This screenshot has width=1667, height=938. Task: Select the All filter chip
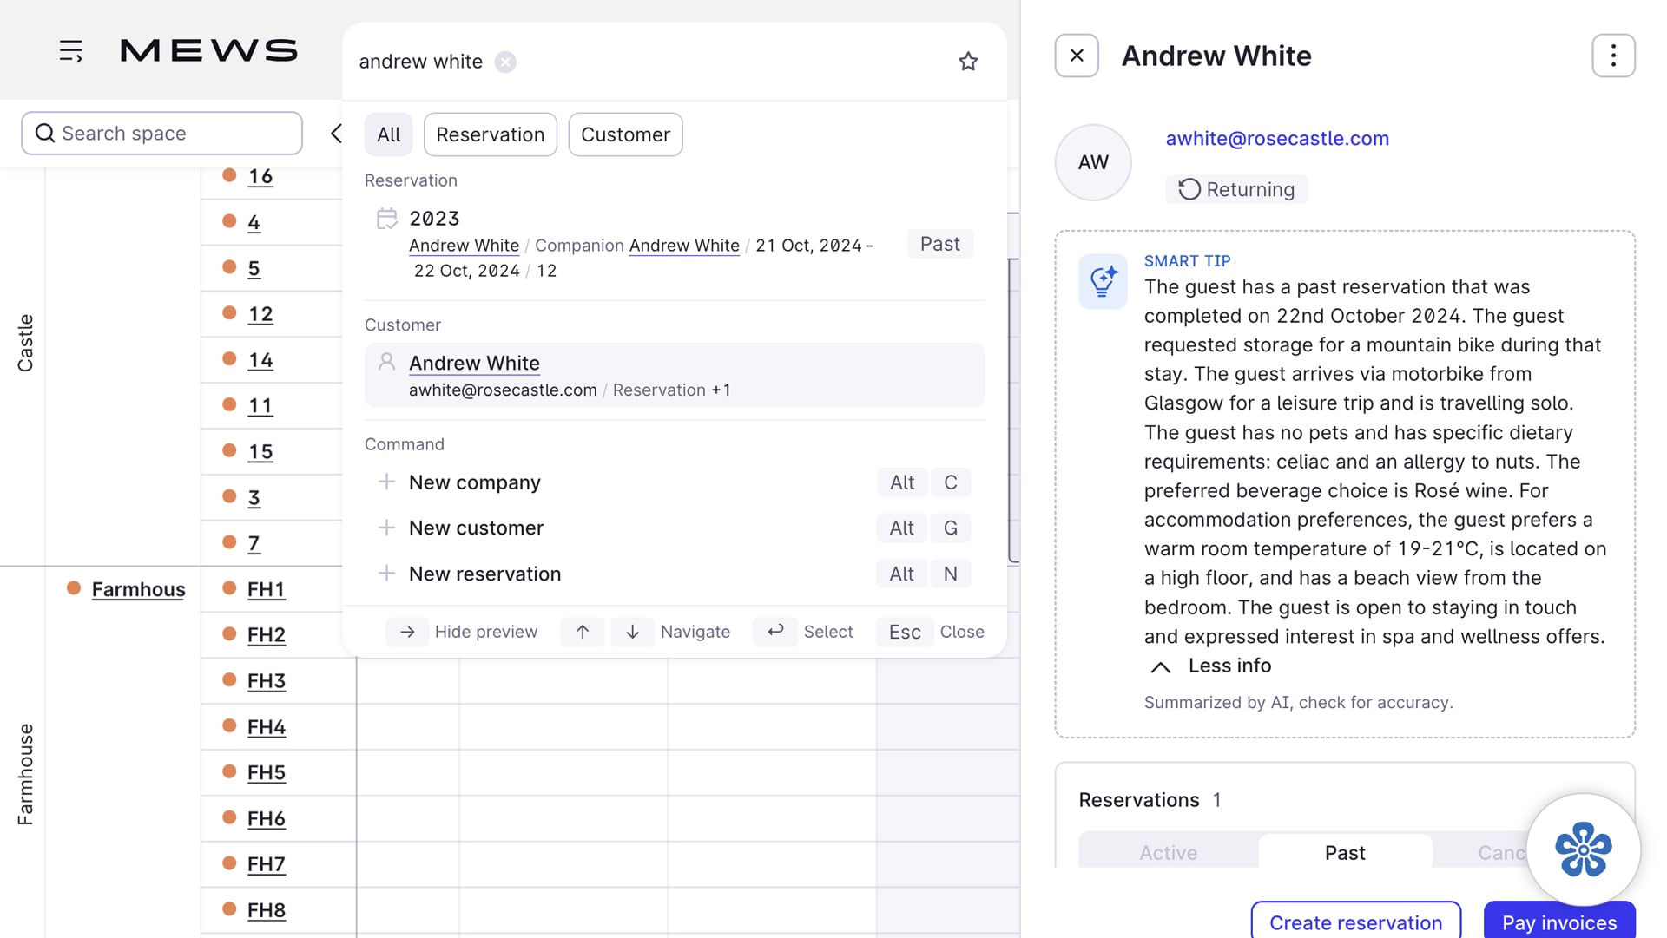point(388,134)
